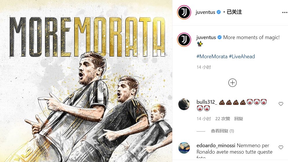This screenshot has height=162, width=288.
Task: Like the comment by edoardo_minossi
Action: pos(281,147)
